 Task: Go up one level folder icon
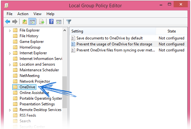[x=25, y=22]
